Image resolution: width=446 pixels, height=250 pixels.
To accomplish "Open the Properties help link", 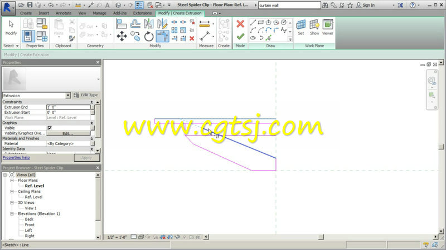I will [16, 158].
